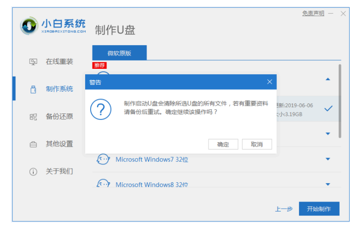
Task: Click the Windows7 32位 system icon
Action: click(x=103, y=159)
